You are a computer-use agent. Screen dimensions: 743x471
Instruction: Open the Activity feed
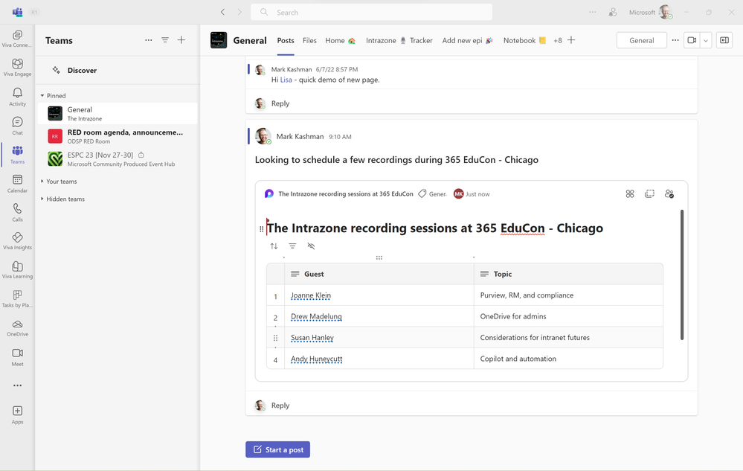pyautogui.click(x=17, y=97)
